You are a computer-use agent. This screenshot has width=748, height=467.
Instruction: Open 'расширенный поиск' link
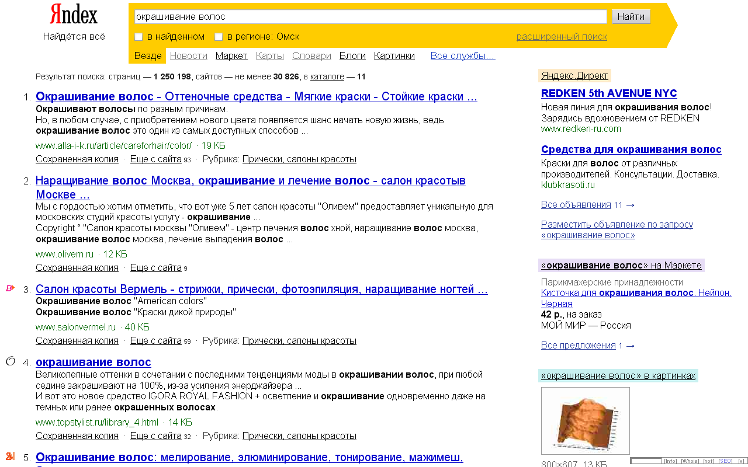coord(563,36)
